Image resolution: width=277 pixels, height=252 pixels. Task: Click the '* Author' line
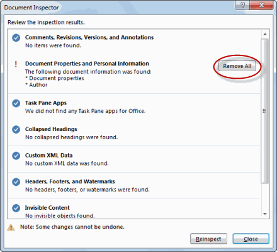pos(37,85)
